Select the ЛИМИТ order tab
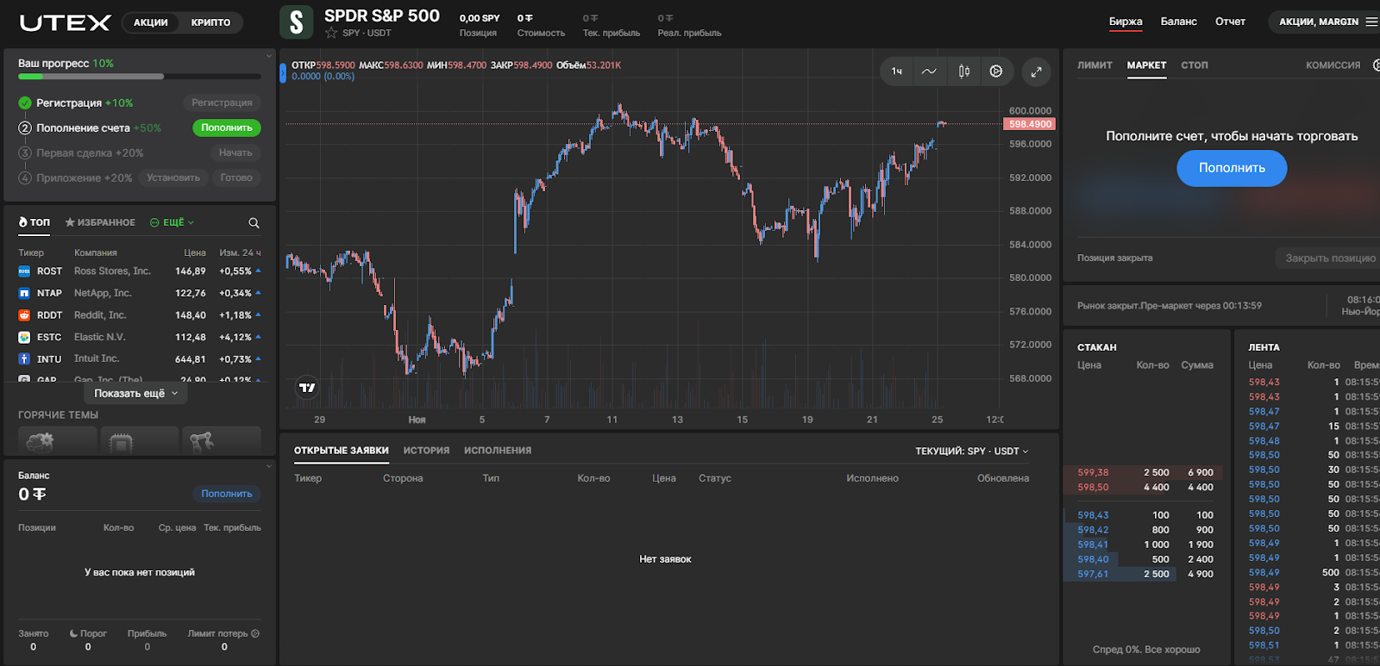 click(x=1095, y=65)
